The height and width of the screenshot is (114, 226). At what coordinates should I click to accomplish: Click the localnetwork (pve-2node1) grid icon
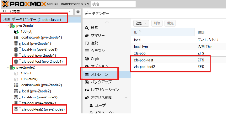coord(16,38)
